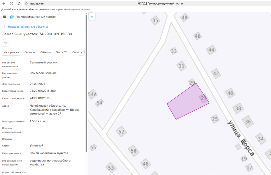271x175 pixels.
Task: Click building 34 on the map
Action: [x=261, y=139]
